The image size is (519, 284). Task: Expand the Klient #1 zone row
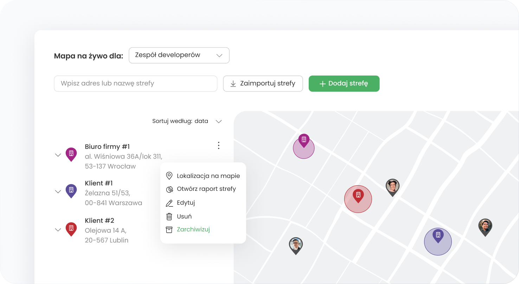click(x=58, y=192)
